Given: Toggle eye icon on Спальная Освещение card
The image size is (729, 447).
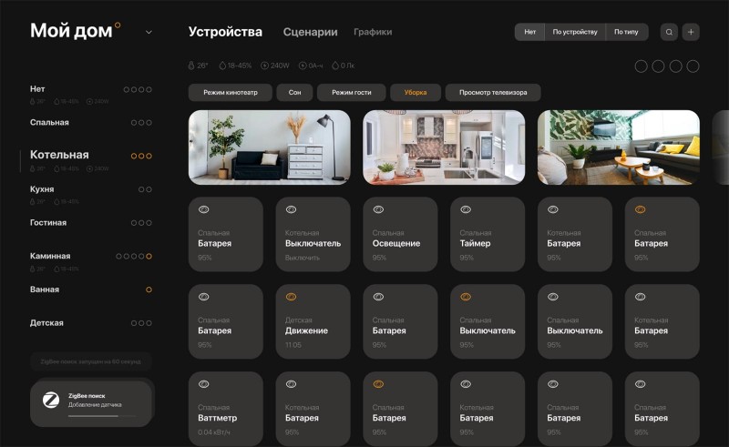Looking at the screenshot, I should [x=378, y=209].
